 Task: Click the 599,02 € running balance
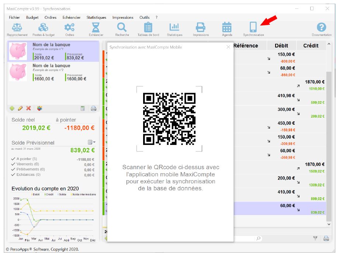318,103
